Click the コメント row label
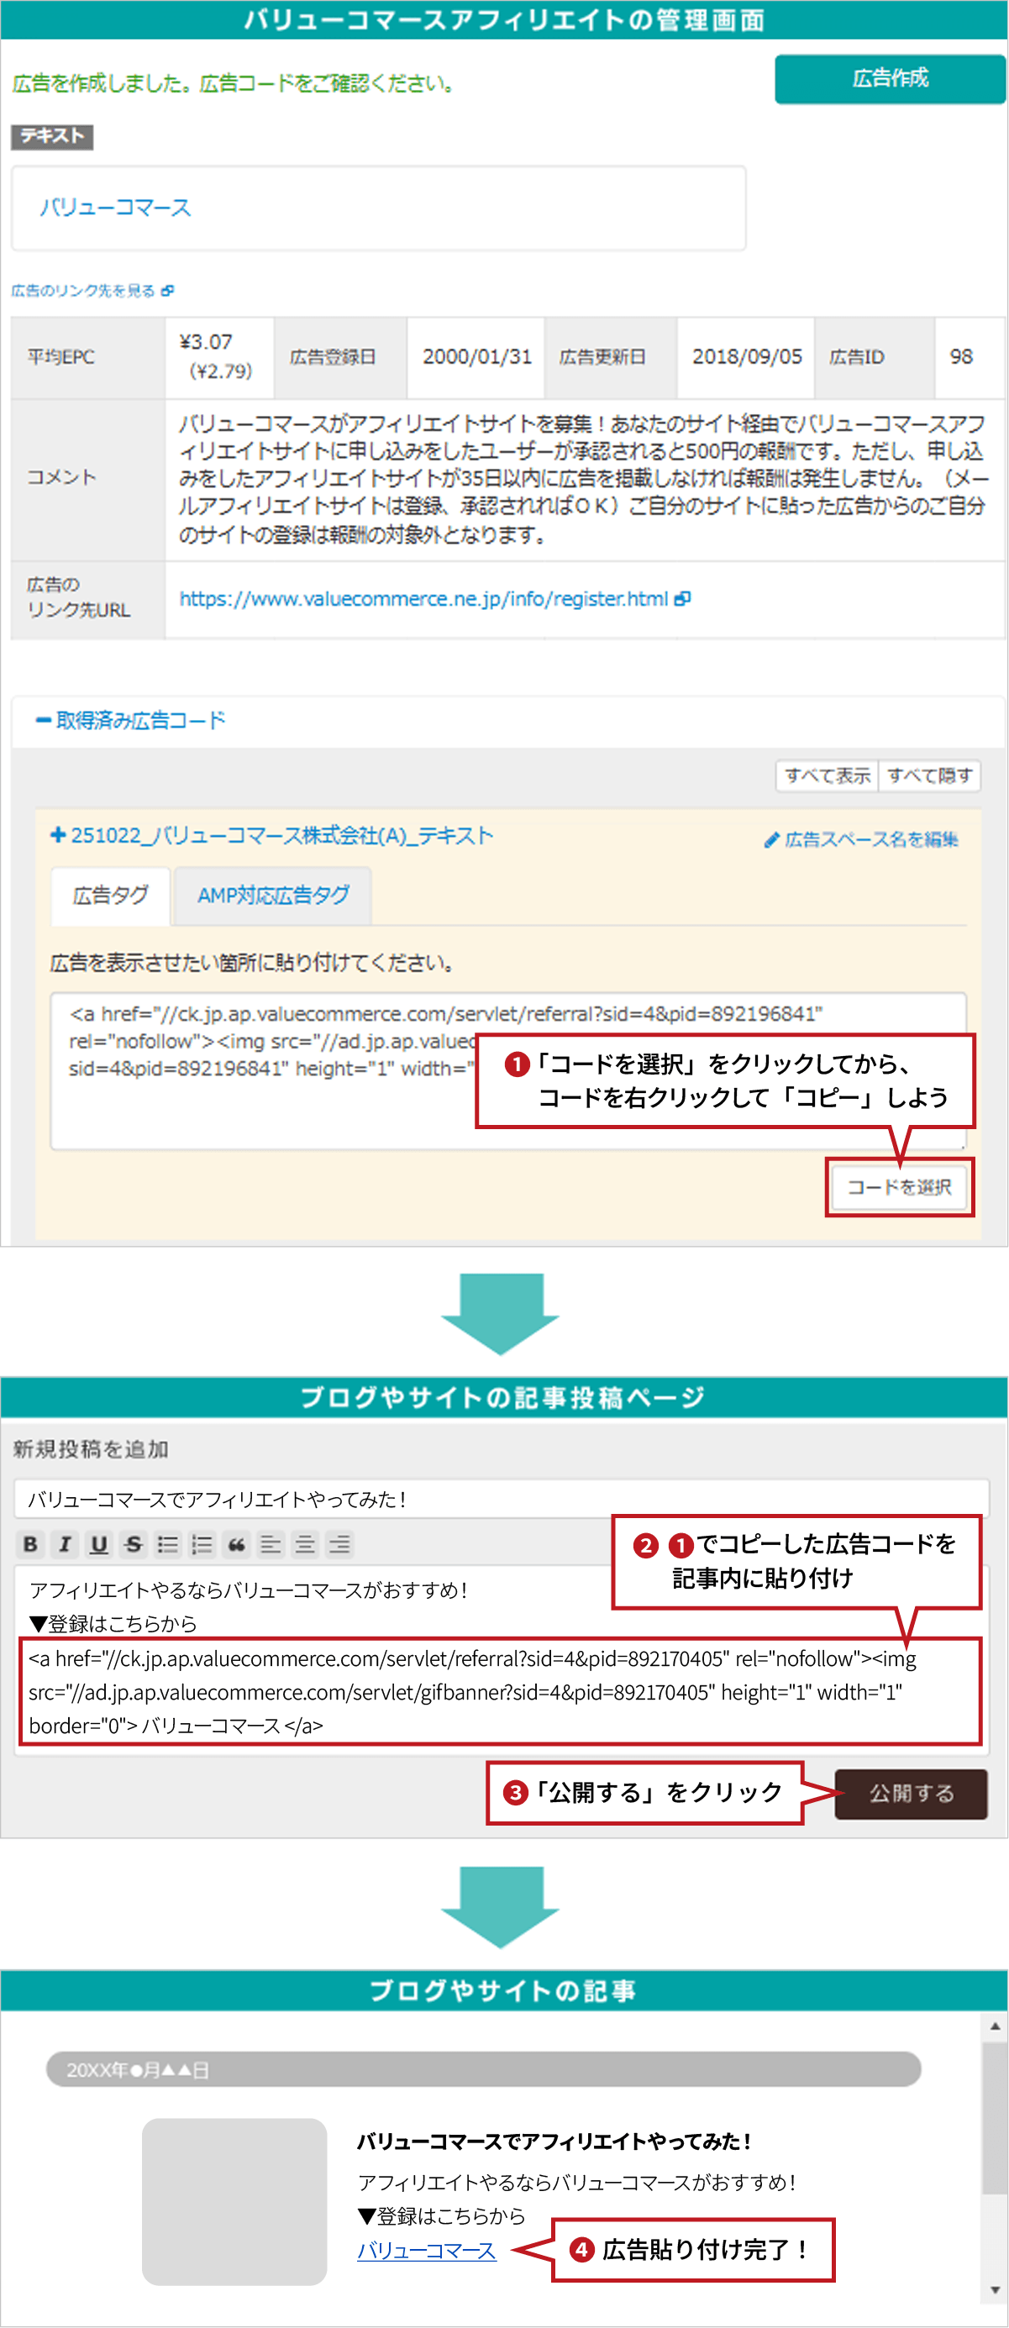 (x=61, y=477)
